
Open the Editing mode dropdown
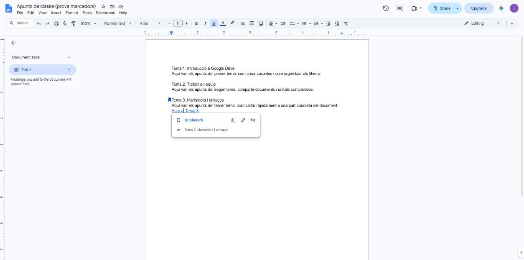[x=482, y=23]
